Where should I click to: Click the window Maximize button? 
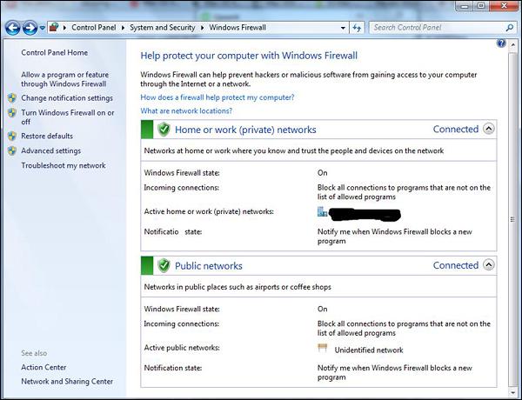pyautogui.click(x=482, y=6)
